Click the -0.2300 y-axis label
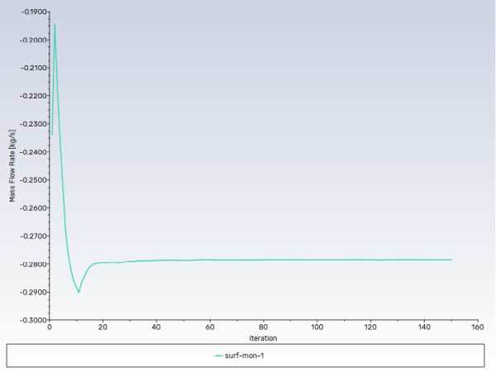The height and width of the screenshot is (372, 496). coord(33,124)
